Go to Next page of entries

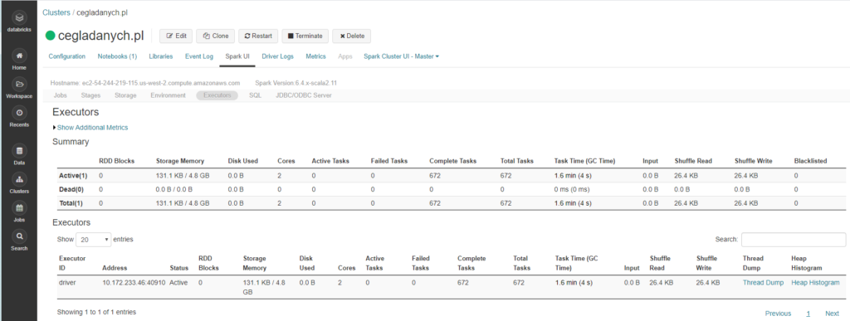832,314
